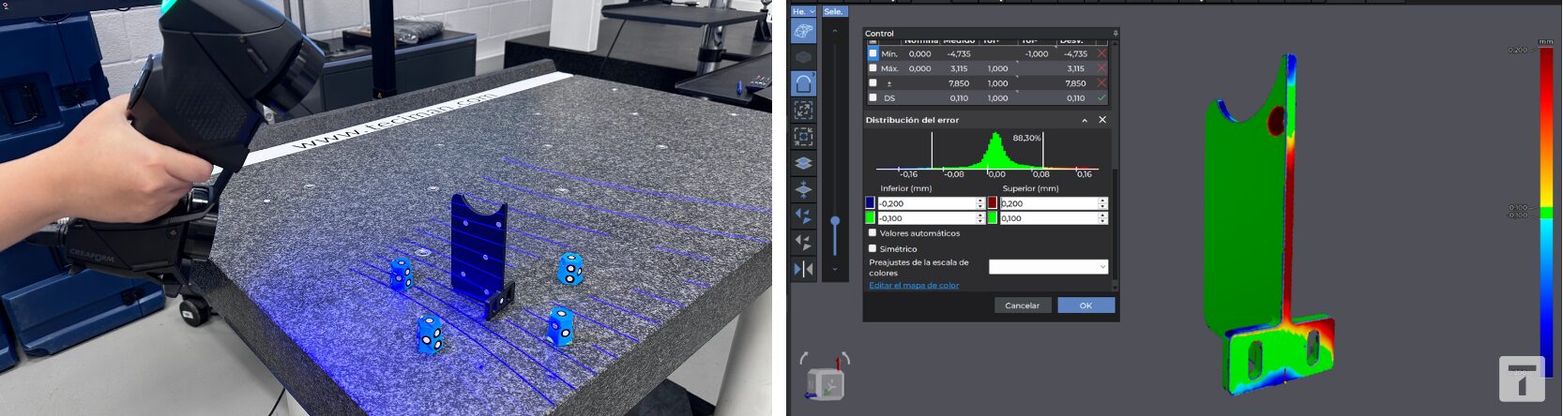Screen dimensions: 1563x416
Task: Click the color scale bar beside the 3D part
Action: coord(1546,213)
